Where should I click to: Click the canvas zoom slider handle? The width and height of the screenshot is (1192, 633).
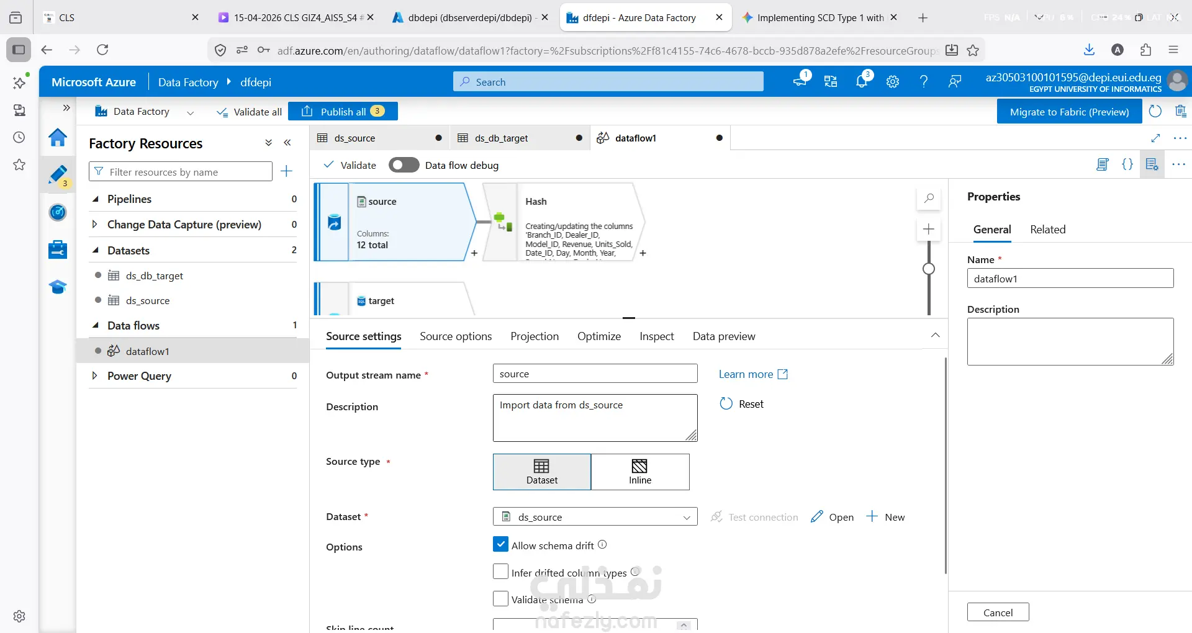coord(929,269)
